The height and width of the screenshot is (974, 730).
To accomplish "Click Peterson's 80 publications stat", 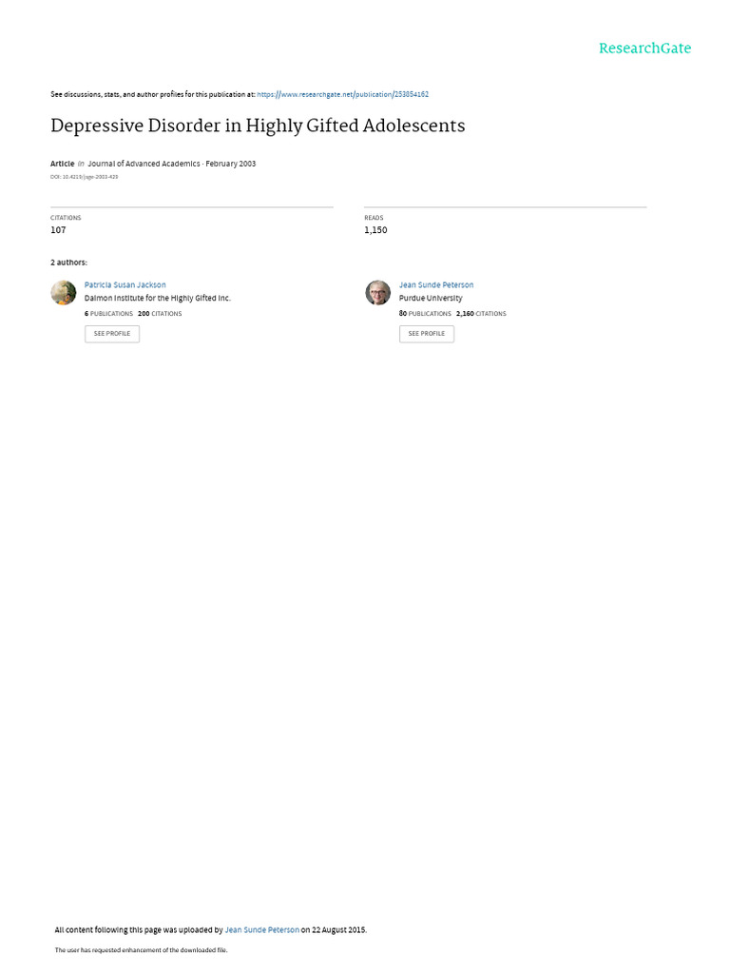I will pyautogui.click(x=425, y=313).
